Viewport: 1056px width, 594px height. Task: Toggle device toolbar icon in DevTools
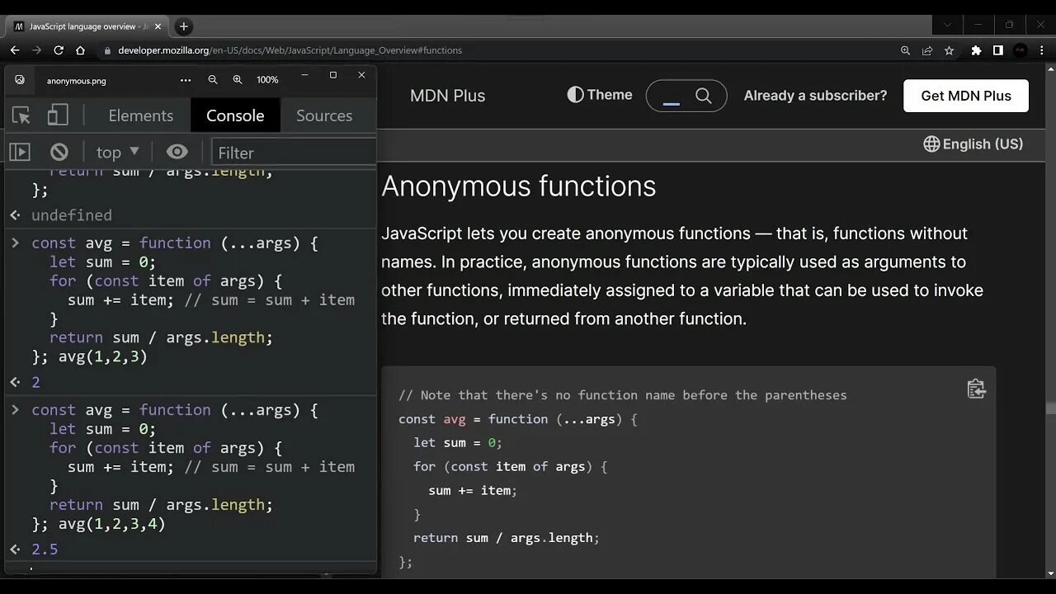[57, 115]
